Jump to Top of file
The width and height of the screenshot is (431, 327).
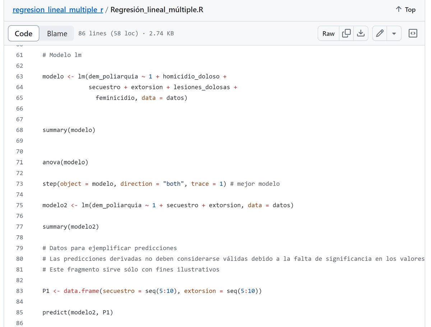[x=405, y=10]
